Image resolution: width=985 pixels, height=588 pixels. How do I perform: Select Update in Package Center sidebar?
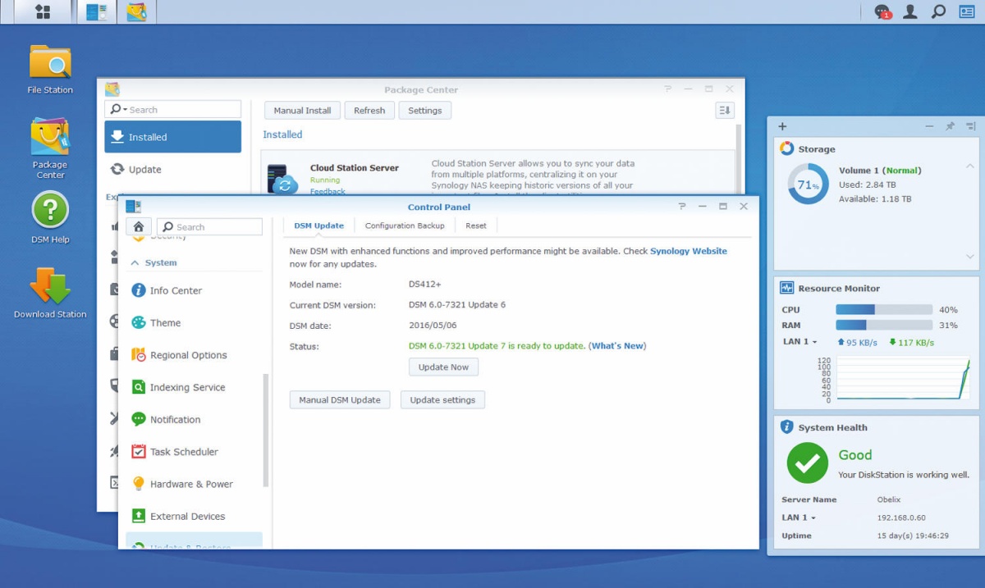click(x=173, y=169)
